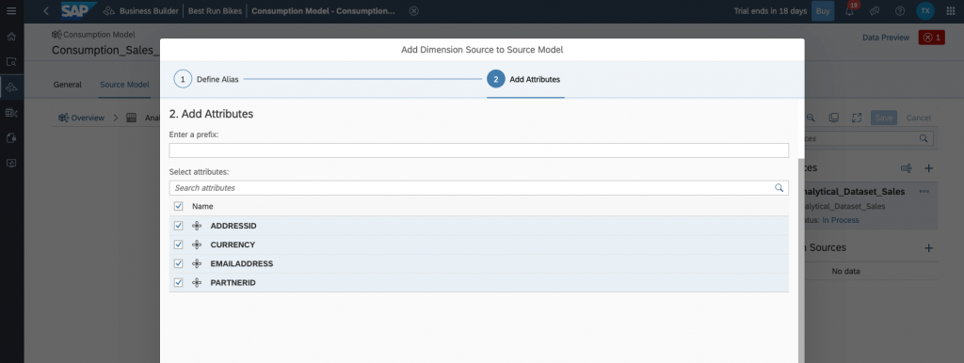The image size is (964, 363).
Task: Uncheck the CURRENCY attribute checkbox
Action: [x=178, y=245]
